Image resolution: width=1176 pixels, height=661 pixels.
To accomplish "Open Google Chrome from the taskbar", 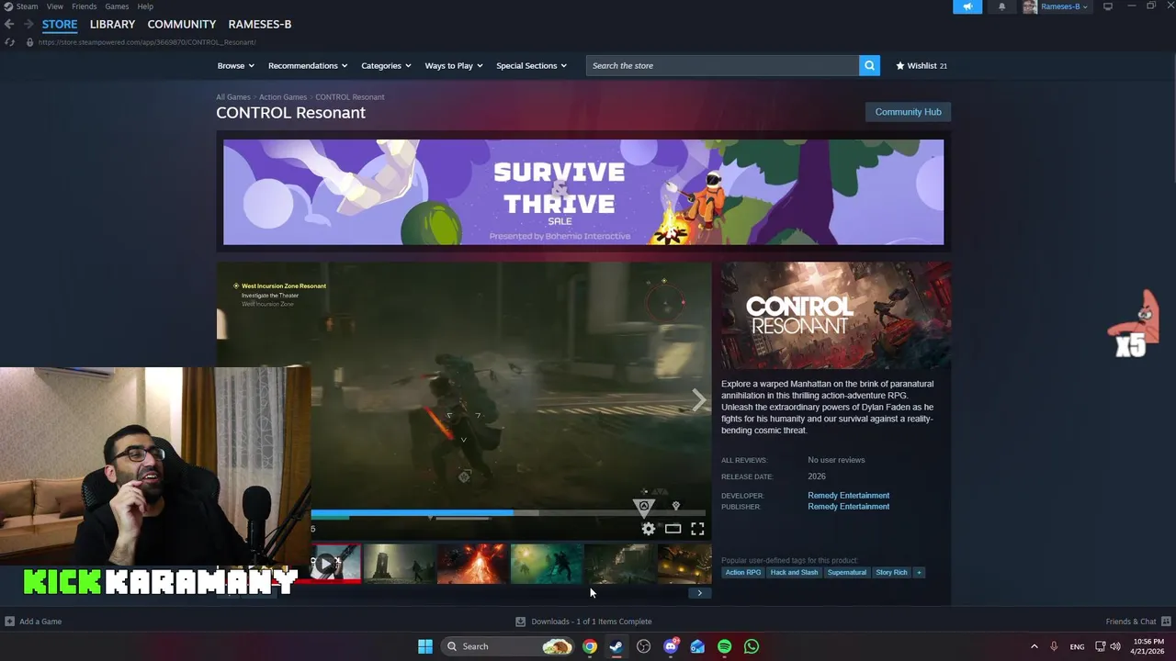I will 590,646.
